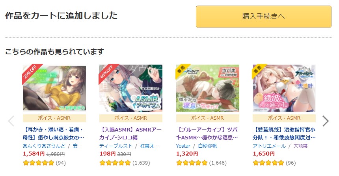
Task: Visit circle アトリエメール page
Action: [x=269, y=146]
